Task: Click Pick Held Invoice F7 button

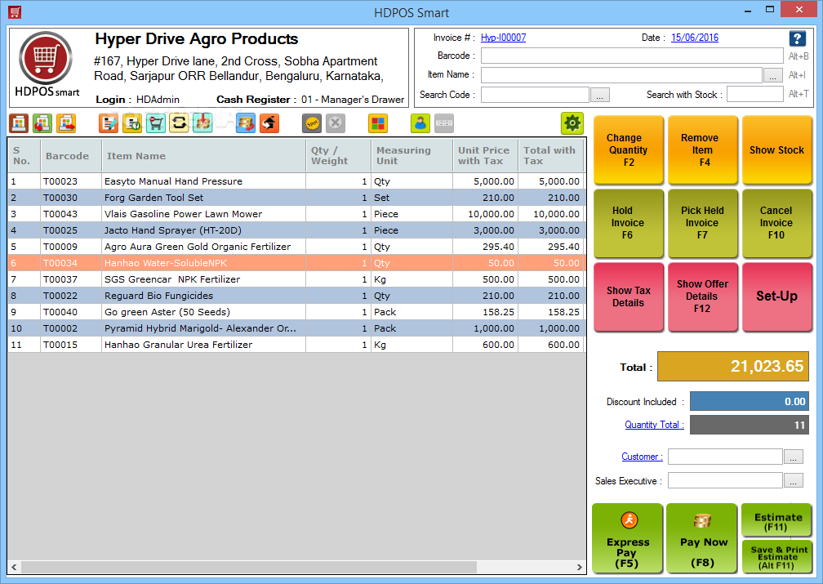Action: pyautogui.click(x=703, y=223)
